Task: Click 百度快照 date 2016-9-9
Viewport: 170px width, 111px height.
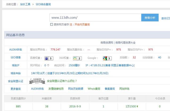Action: [x=75, y=106]
